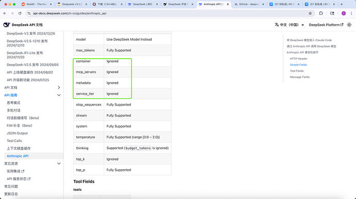Image resolution: width=356 pixels, height=199 pixels.
Task: Open JSON Output guide
Action: tap(17, 133)
